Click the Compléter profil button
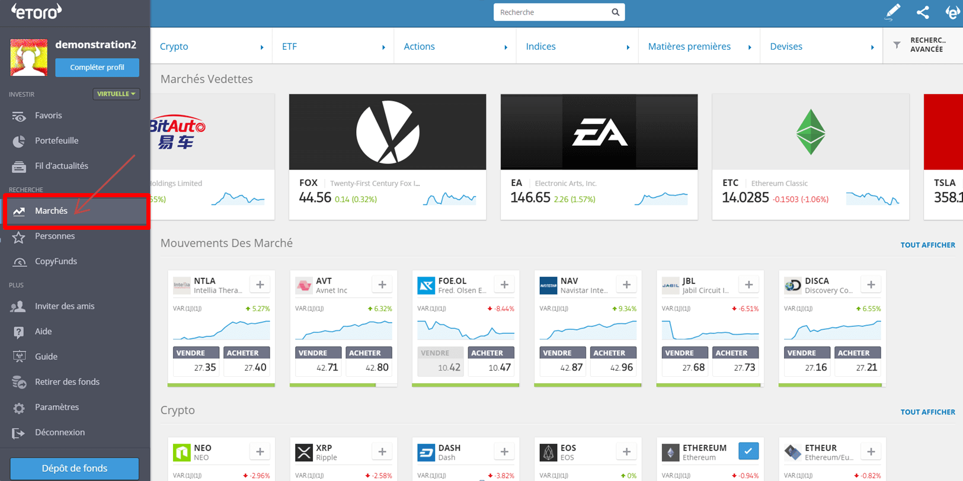This screenshot has width=963, height=481. tap(97, 68)
